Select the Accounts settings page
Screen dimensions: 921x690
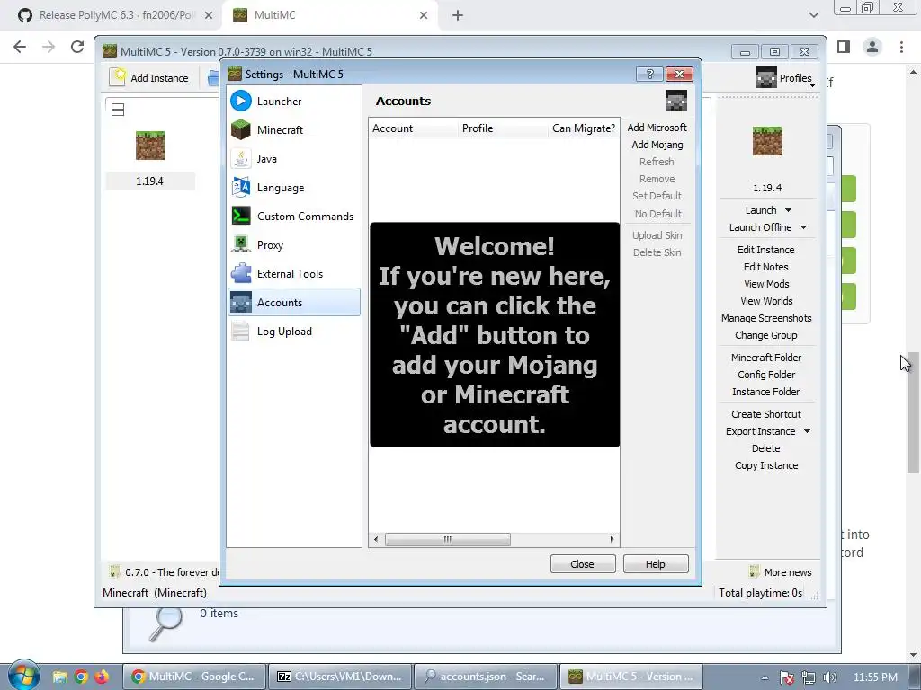tap(294, 302)
